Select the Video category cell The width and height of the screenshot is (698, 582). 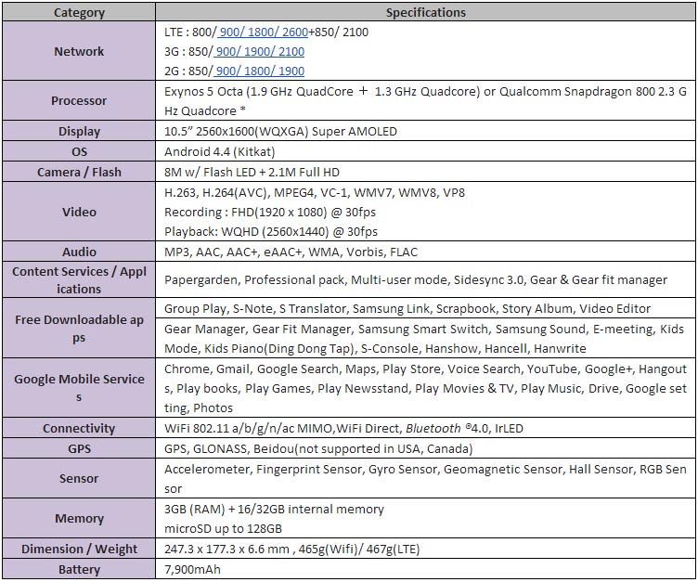pyautogui.click(x=79, y=212)
